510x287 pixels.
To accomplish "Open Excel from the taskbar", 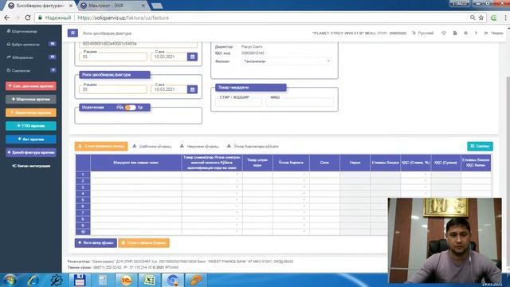I will (x=149, y=280).
